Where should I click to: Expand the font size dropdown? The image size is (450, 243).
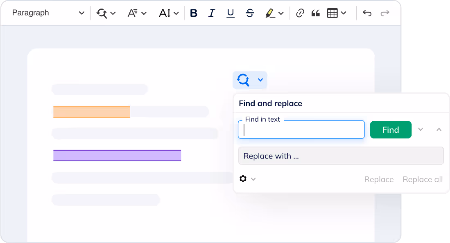[176, 13]
